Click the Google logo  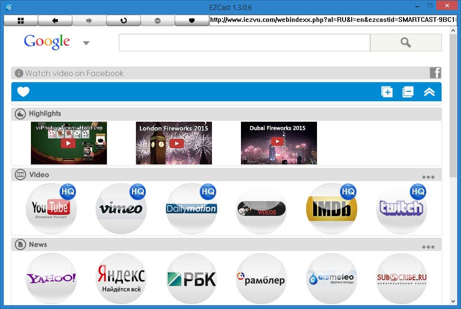coord(47,42)
